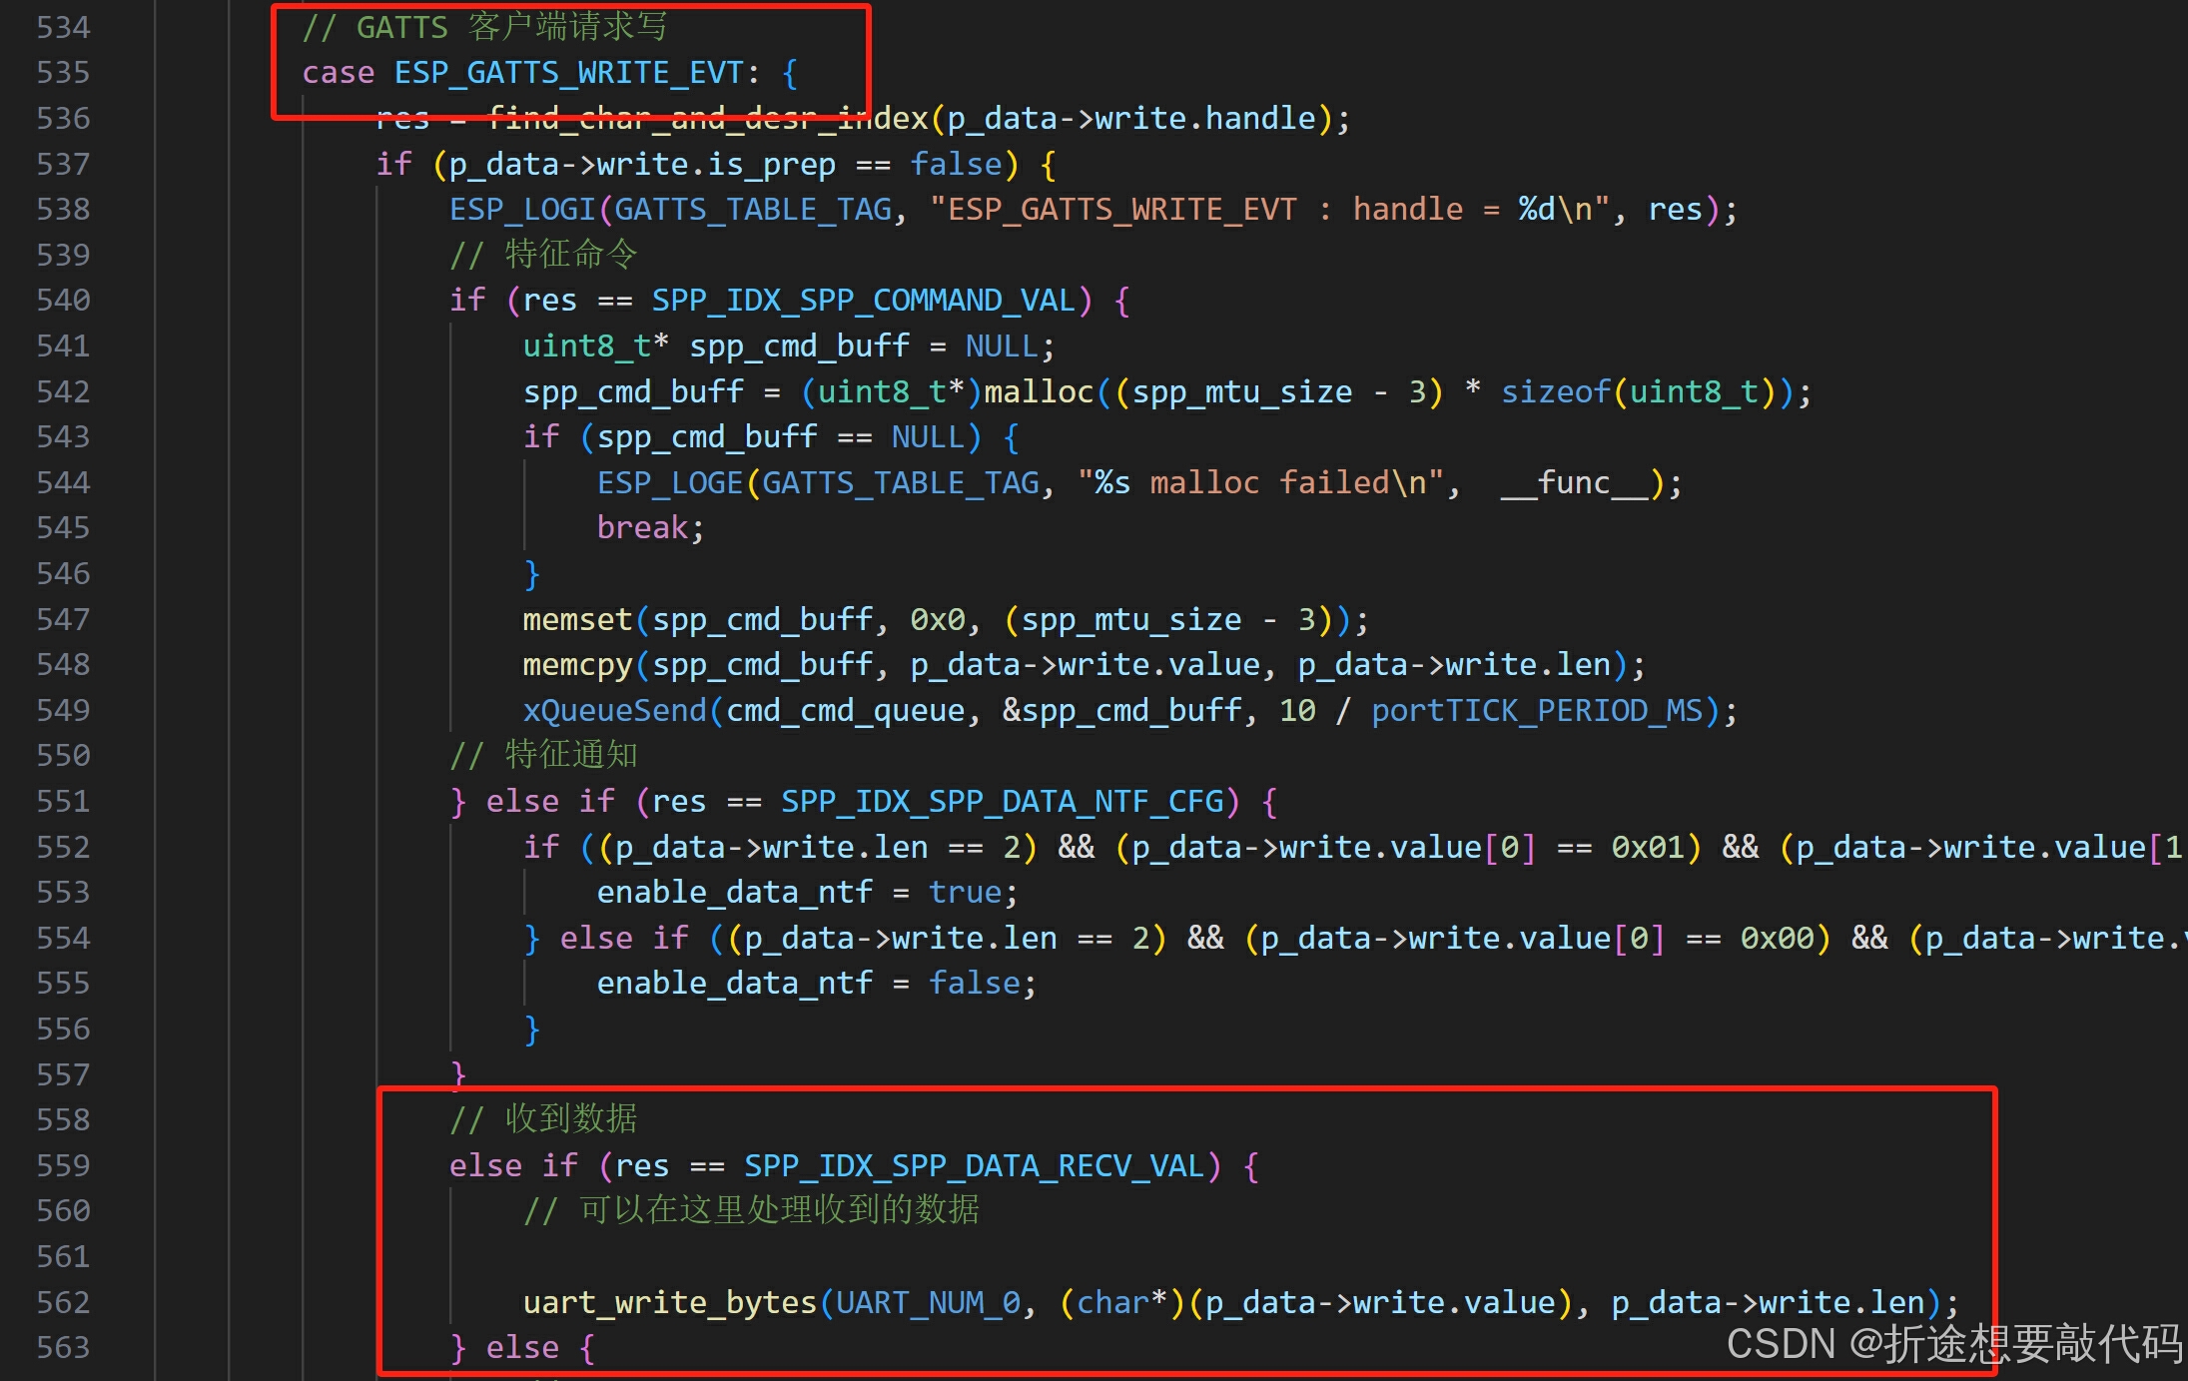Click line number 535 in the gutter
The width and height of the screenshot is (2188, 1381).
(63, 72)
